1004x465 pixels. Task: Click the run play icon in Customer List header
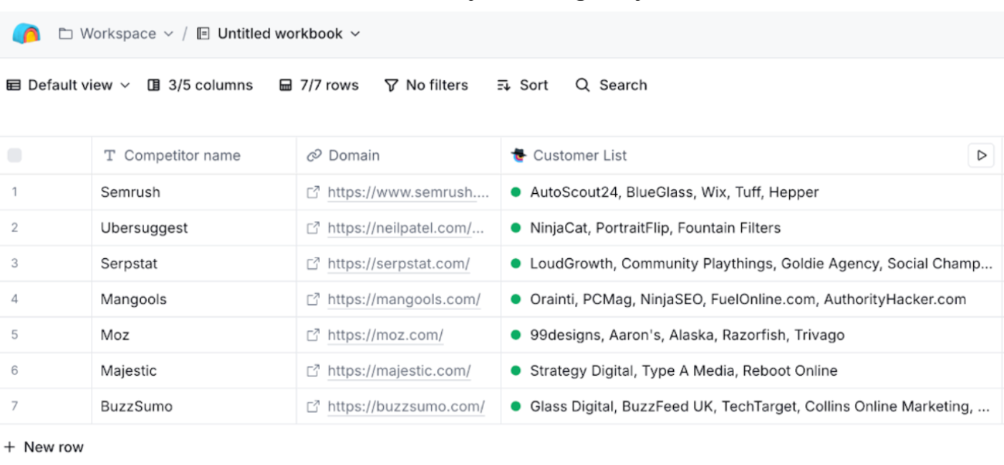click(x=980, y=155)
